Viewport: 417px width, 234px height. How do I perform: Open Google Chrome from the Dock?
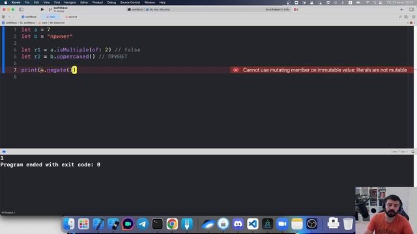[172, 224]
